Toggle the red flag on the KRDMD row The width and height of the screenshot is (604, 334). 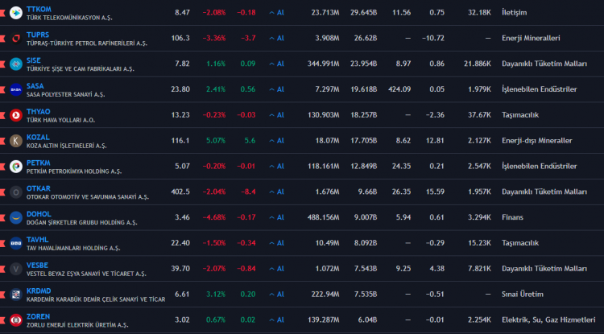point(2,295)
